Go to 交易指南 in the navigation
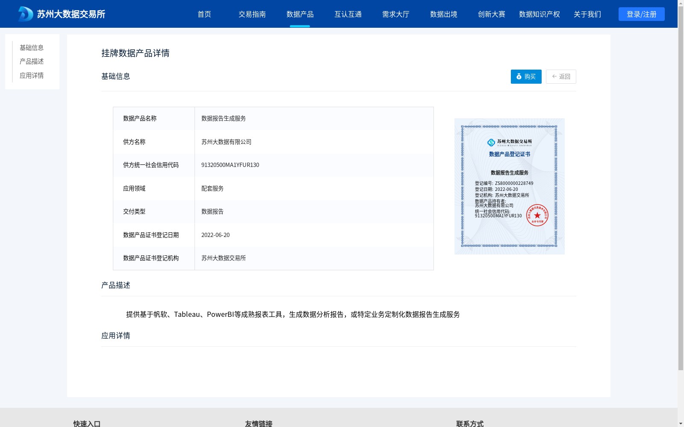Screen dimensions: 684x427 (252, 14)
